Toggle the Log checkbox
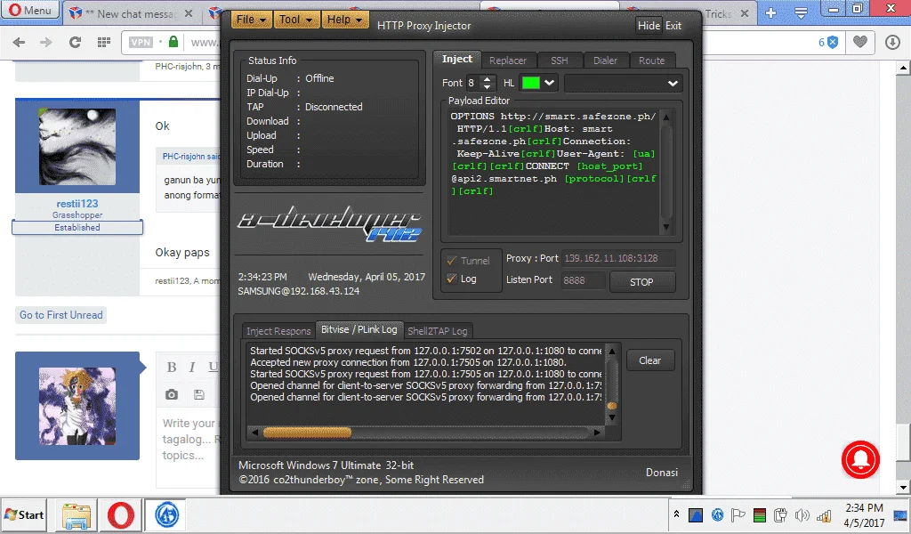Screen dimensions: 911x534 451,279
